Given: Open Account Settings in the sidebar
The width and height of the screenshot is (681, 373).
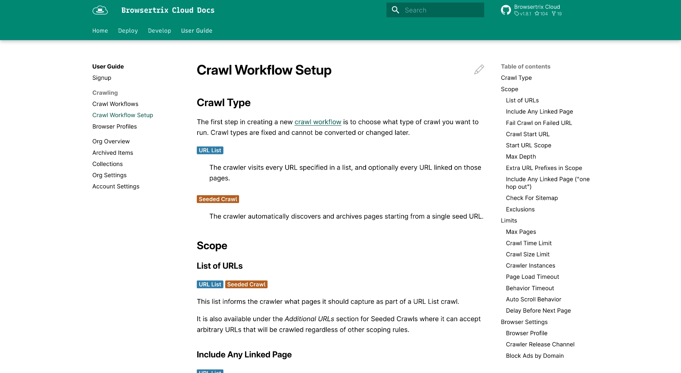Looking at the screenshot, I should pyautogui.click(x=116, y=186).
